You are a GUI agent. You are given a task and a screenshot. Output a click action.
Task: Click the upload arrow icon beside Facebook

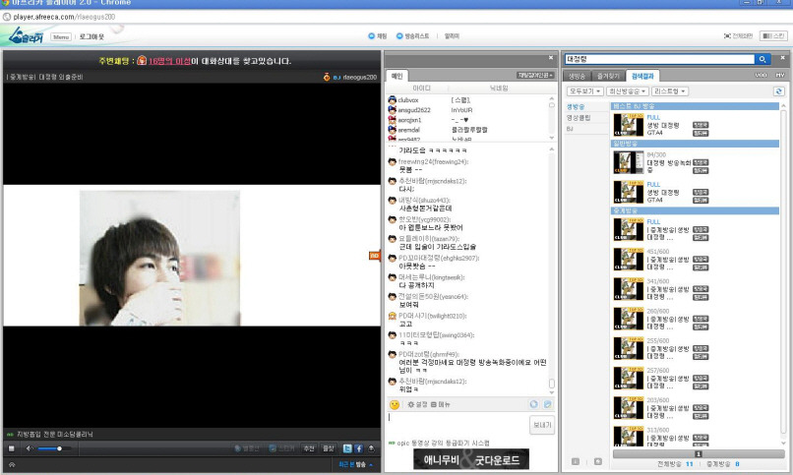click(371, 448)
